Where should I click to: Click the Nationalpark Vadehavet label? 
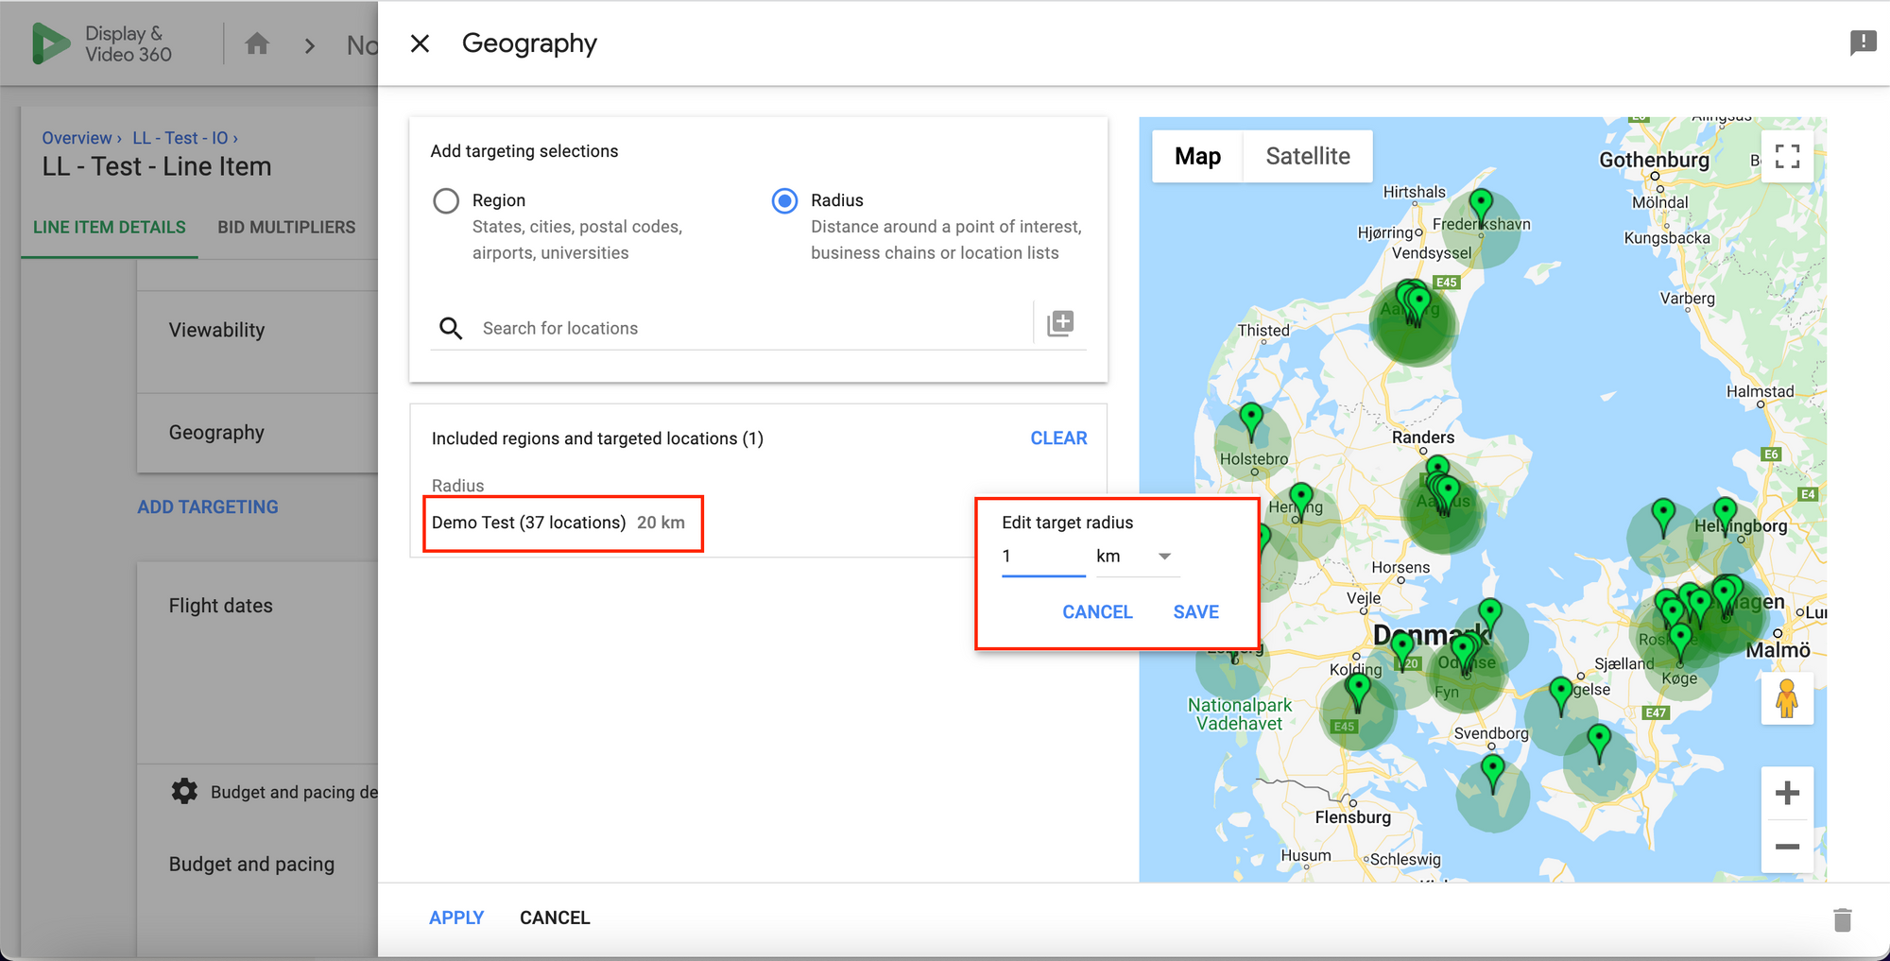1239,714
